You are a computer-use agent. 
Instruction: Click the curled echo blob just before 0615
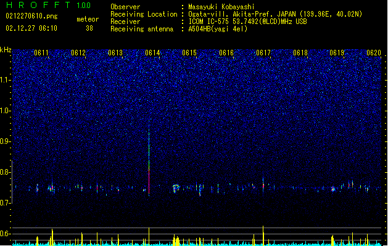tap(176, 188)
